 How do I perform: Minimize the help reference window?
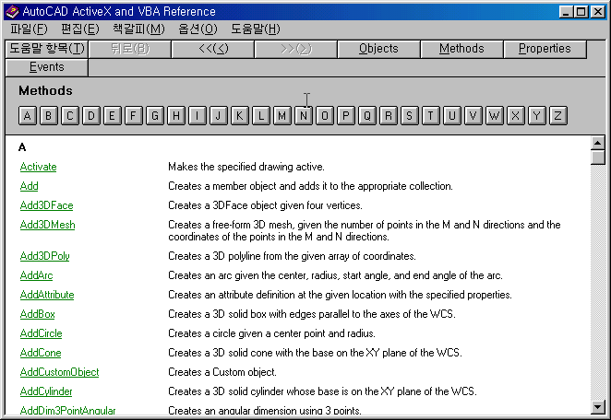click(x=567, y=12)
